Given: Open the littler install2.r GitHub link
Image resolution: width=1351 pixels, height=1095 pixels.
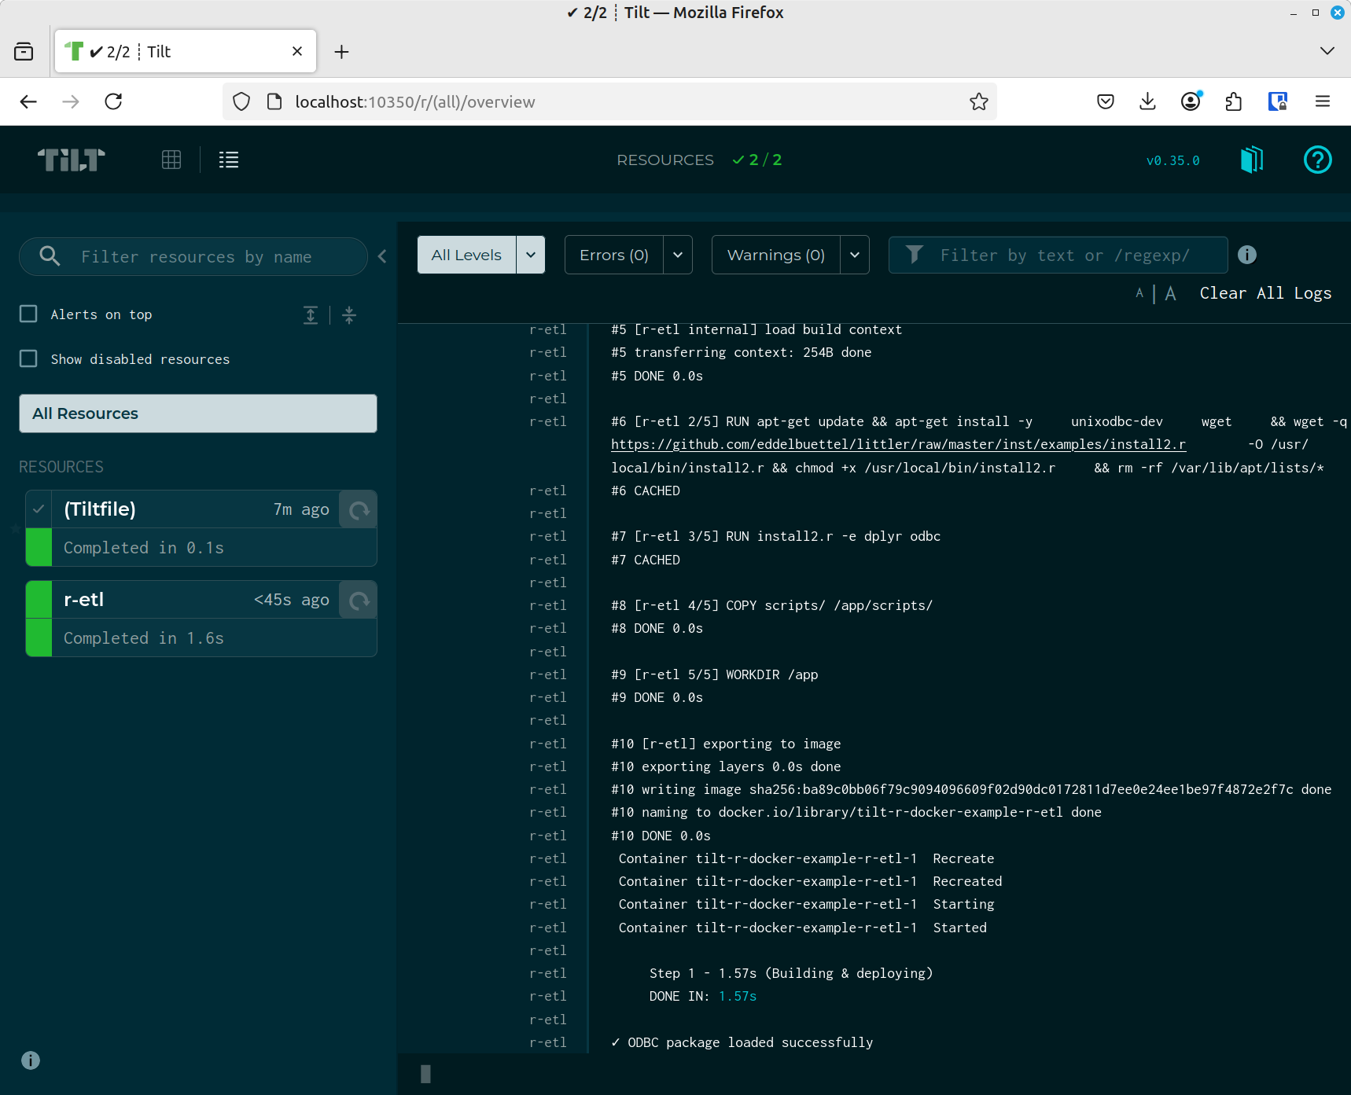Looking at the screenshot, I should pos(898,444).
